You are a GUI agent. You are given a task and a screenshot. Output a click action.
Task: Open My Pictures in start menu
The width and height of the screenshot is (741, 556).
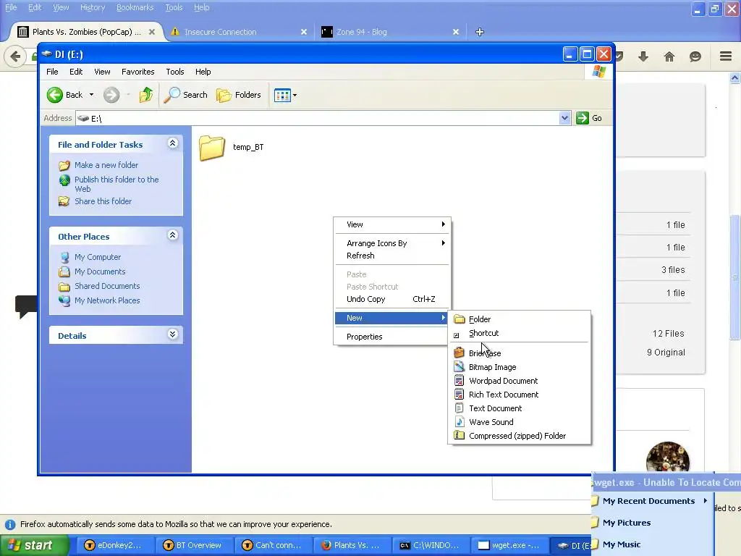point(652,523)
